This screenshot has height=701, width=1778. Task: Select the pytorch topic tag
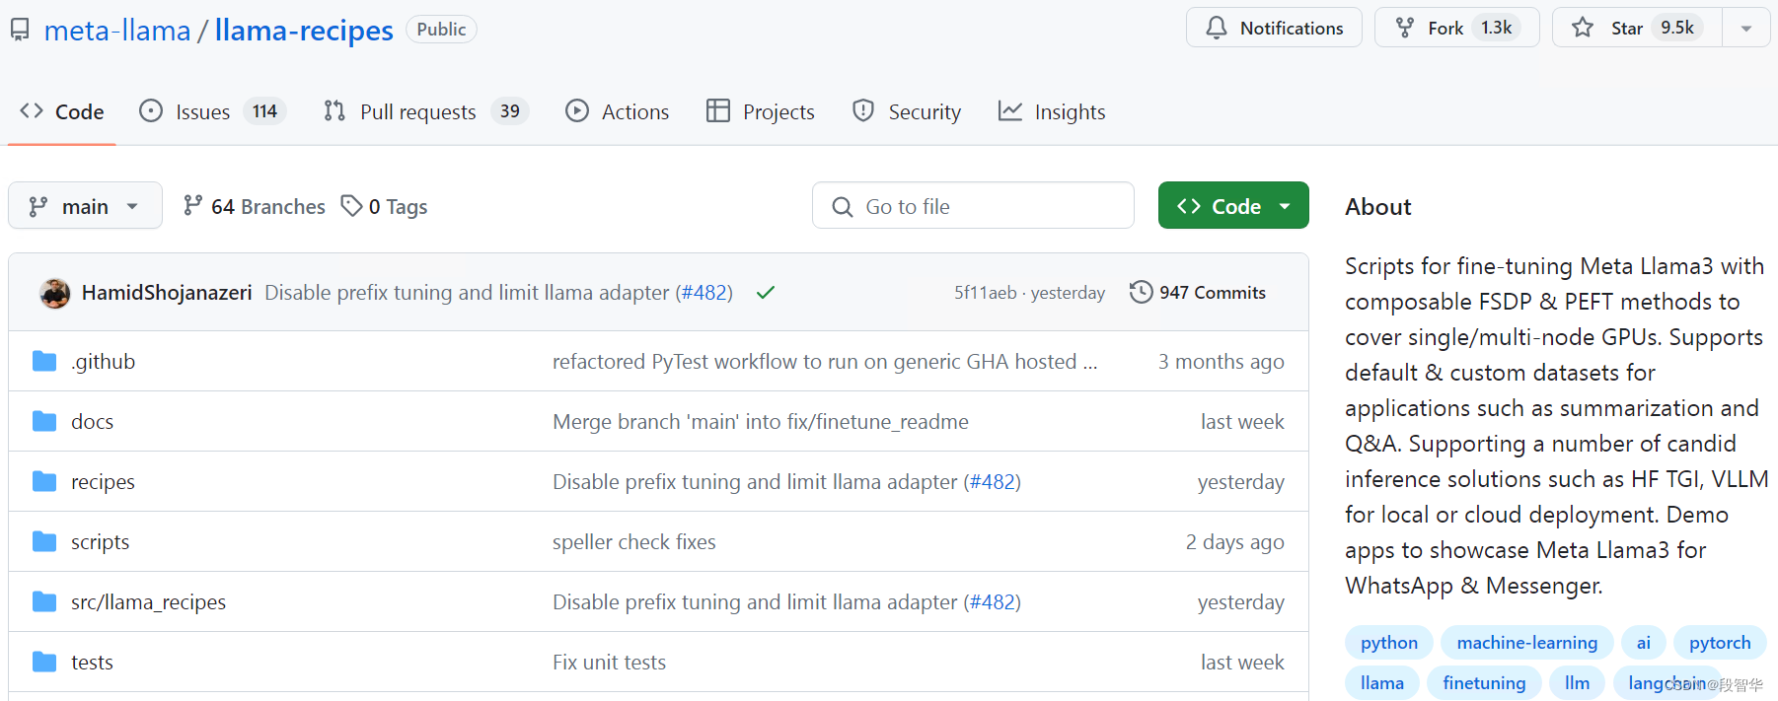(x=1720, y=643)
